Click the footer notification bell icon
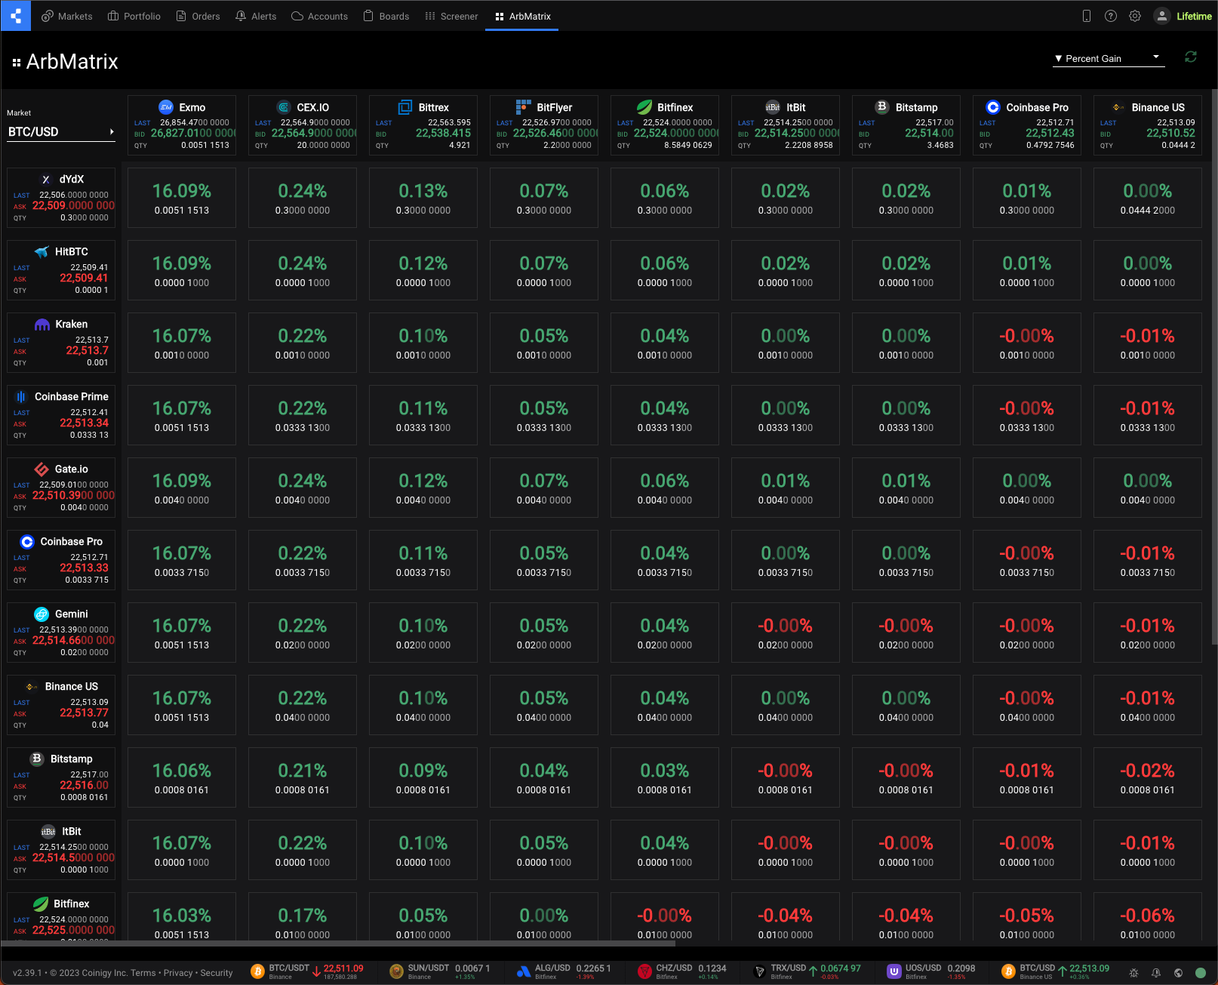 point(1156,973)
